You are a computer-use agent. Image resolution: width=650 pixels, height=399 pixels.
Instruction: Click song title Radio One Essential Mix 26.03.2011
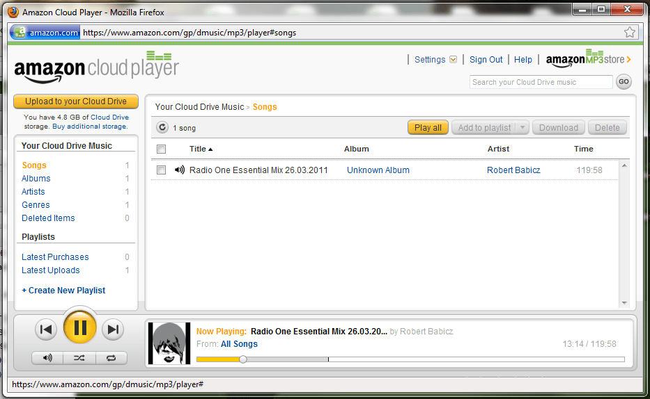tap(258, 170)
